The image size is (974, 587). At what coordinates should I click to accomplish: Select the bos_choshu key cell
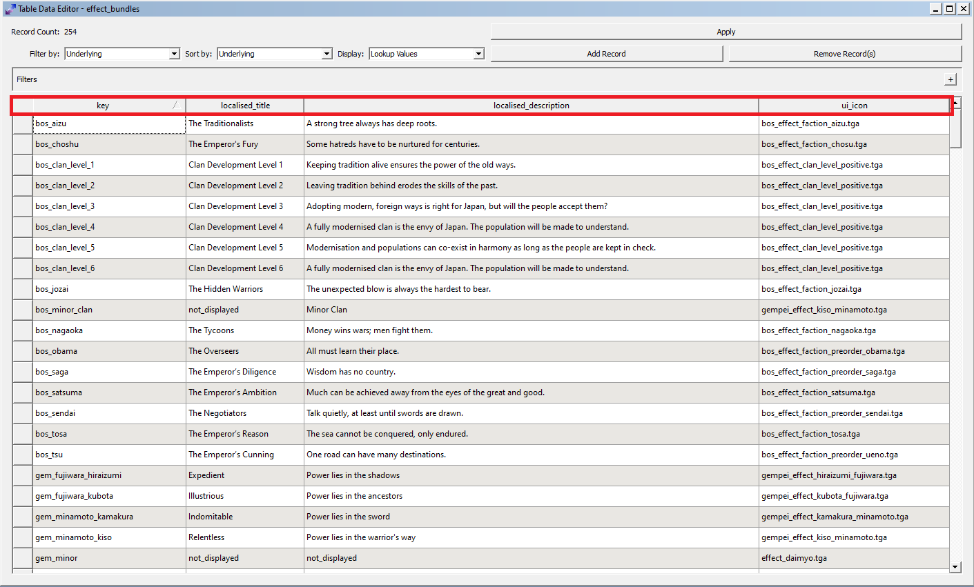109,144
